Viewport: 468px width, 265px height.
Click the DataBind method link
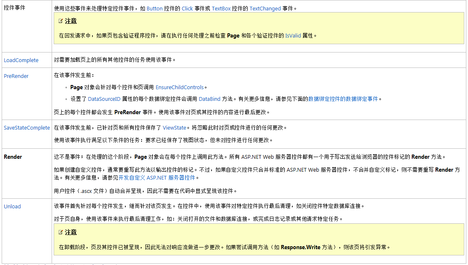pyautogui.click(x=210, y=99)
